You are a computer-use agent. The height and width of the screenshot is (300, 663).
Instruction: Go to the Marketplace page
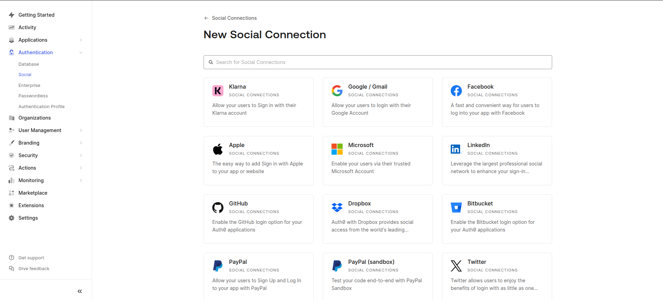coord(33,193)
